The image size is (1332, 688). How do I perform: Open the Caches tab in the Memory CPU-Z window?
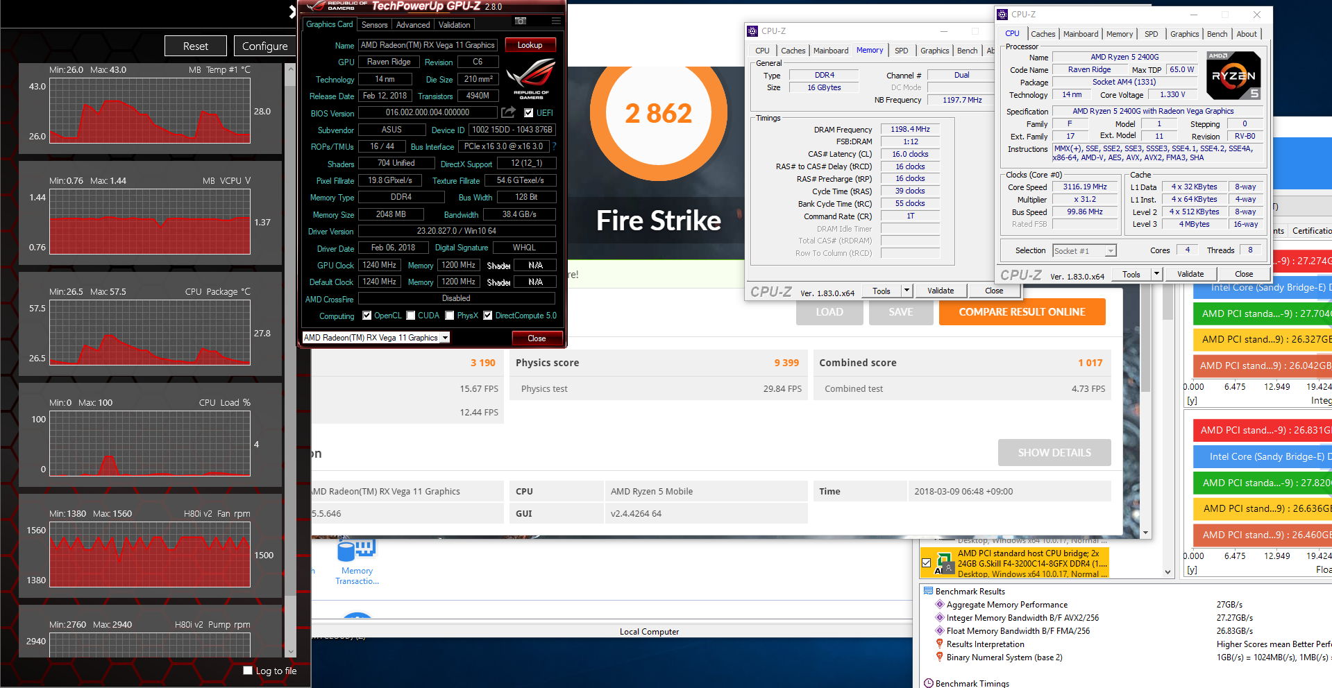coord(793,51)
